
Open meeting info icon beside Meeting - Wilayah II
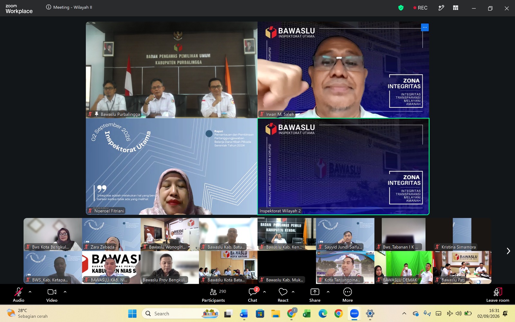[49, 7]
